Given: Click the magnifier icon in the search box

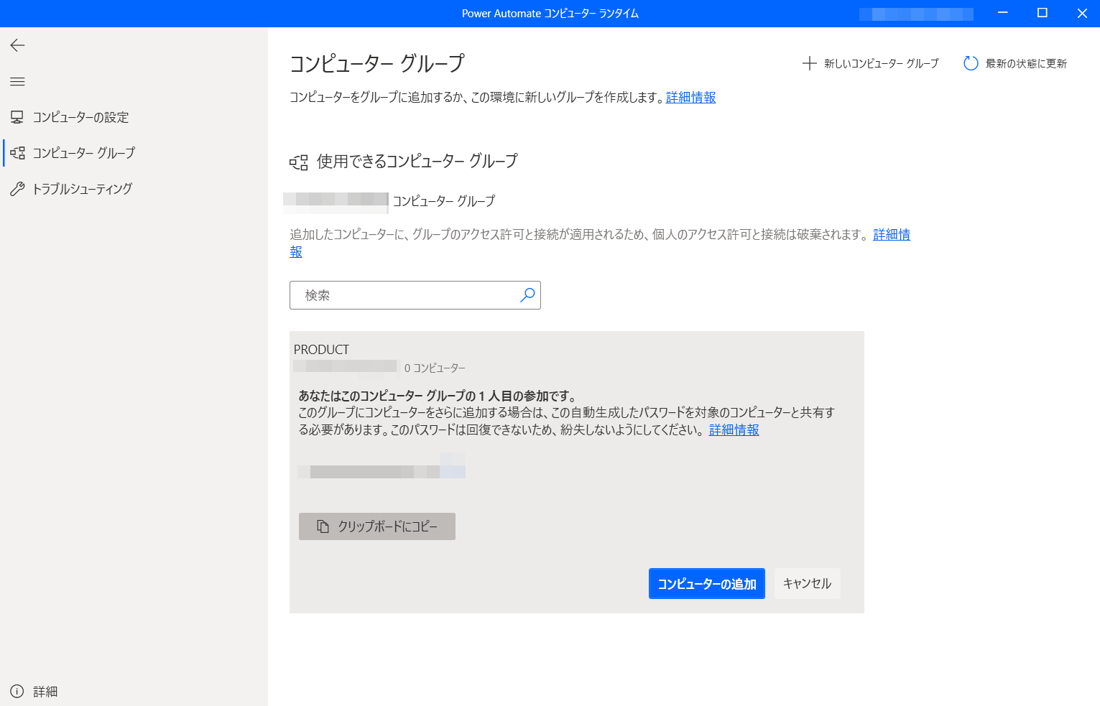Looking at the screenshot, I should coord(527,294).
